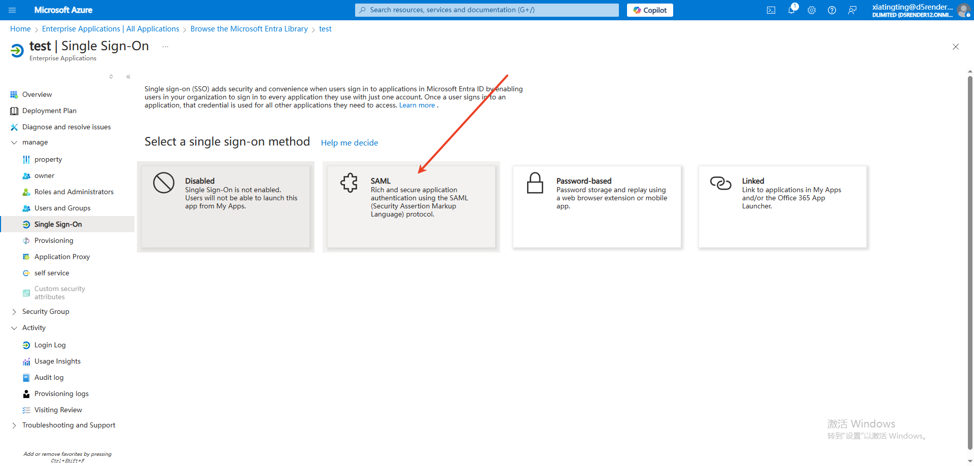The image size is (974, 466).
Task: Open the Single Sign-On menu item
Action: (x=67, y=224)
